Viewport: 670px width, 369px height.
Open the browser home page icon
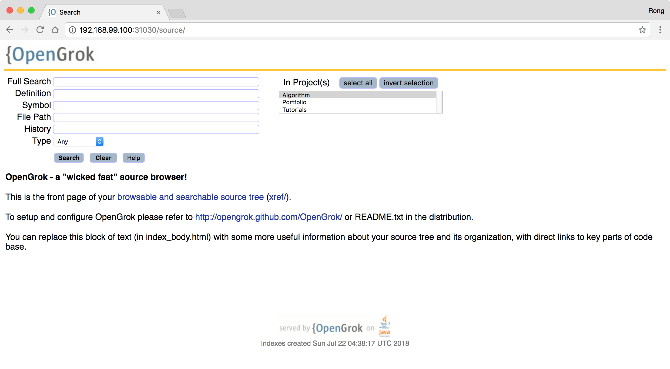tap(55, 30)
